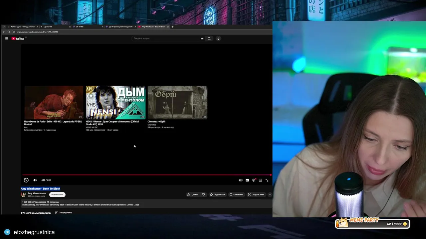Click the Создать клип button

click(256, 195)
